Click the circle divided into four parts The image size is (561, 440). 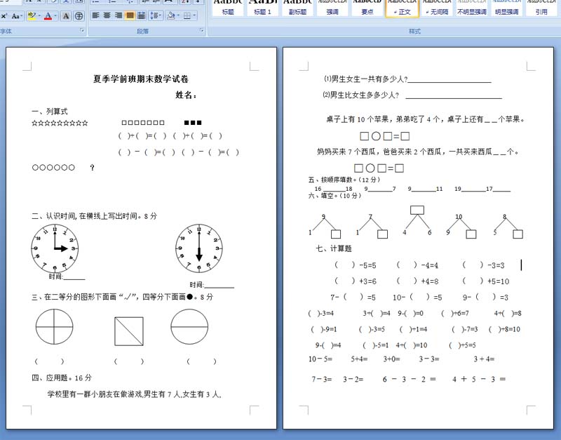pos(55,327)
